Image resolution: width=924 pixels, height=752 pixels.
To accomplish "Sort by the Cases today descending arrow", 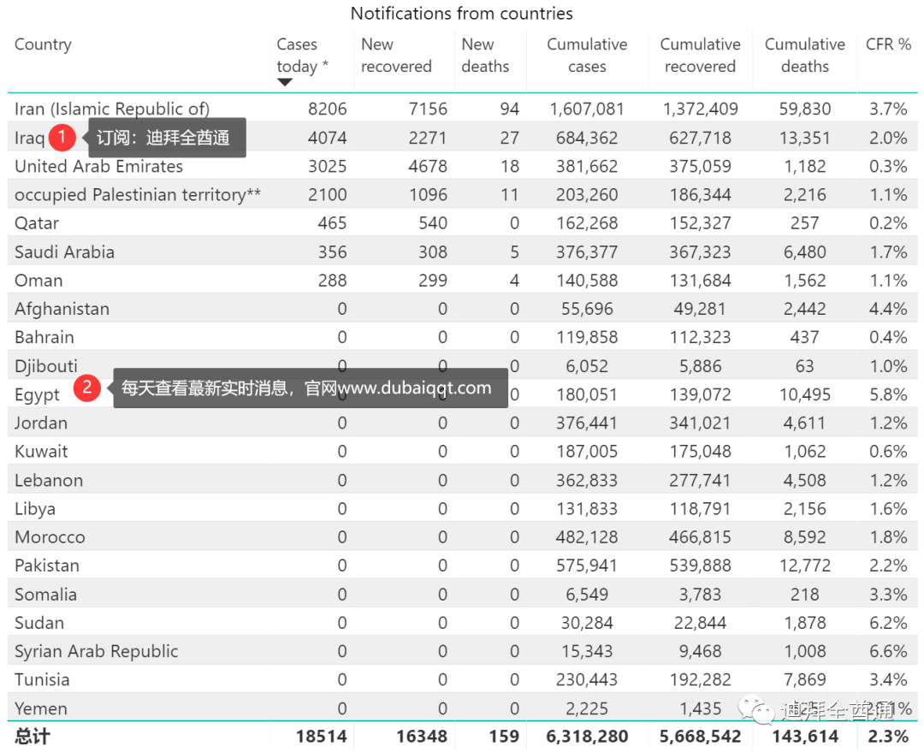I will 285,82.
